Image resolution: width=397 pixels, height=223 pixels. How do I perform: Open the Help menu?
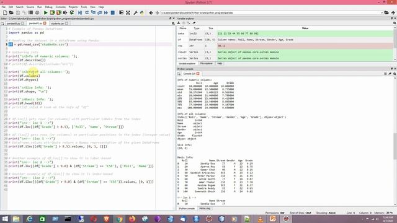click(x=101, y=7)
